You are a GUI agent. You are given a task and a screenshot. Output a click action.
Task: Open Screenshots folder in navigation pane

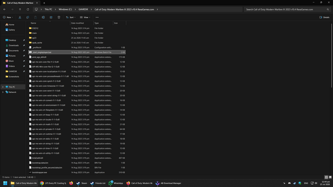click(14, 77)
